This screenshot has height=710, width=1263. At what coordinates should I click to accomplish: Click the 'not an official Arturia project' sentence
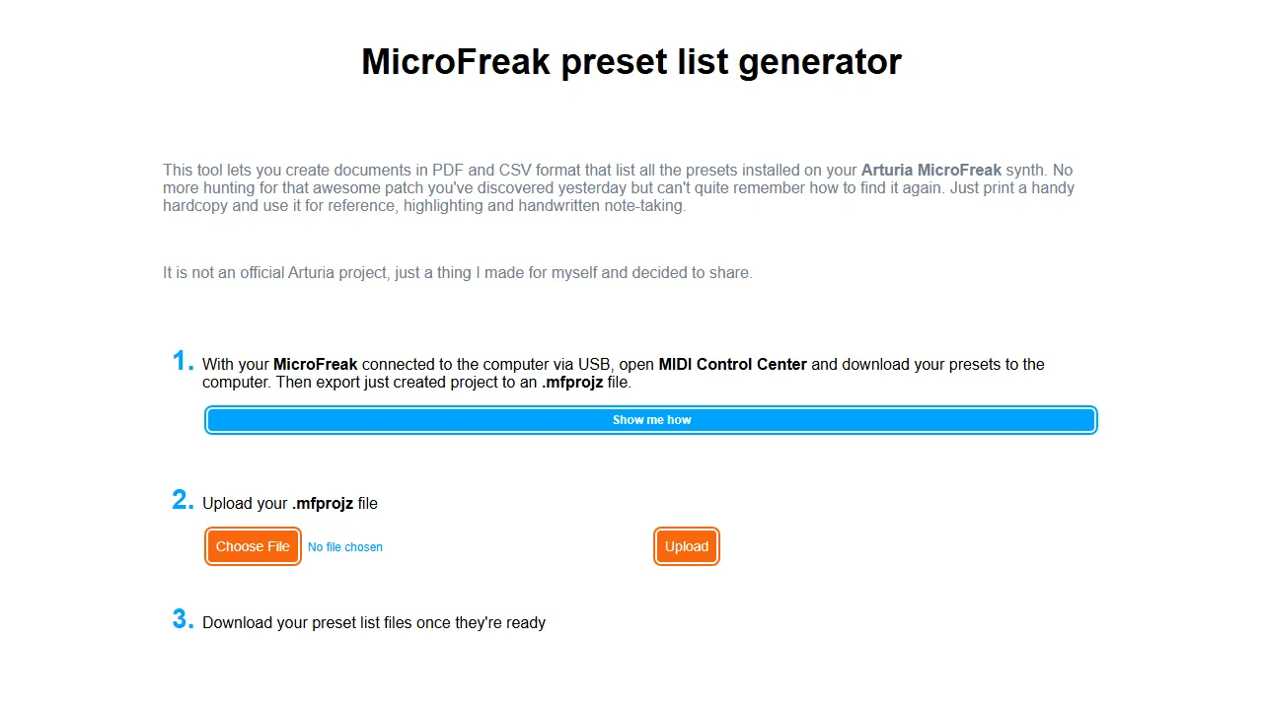(457, 272)
